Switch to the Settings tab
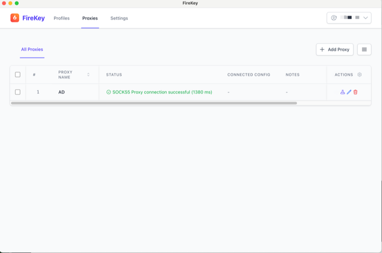 pyautogui.click(x=119, y=18)
